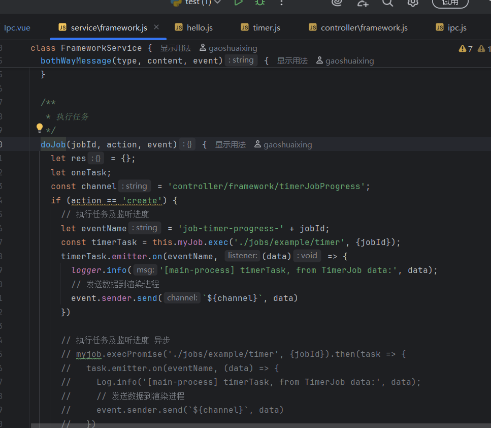Click the 试用 trial button
491x428 pixels.
[450, 3]
